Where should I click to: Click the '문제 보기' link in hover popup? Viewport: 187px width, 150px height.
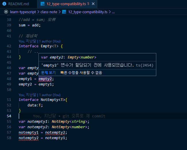[48, 73]
